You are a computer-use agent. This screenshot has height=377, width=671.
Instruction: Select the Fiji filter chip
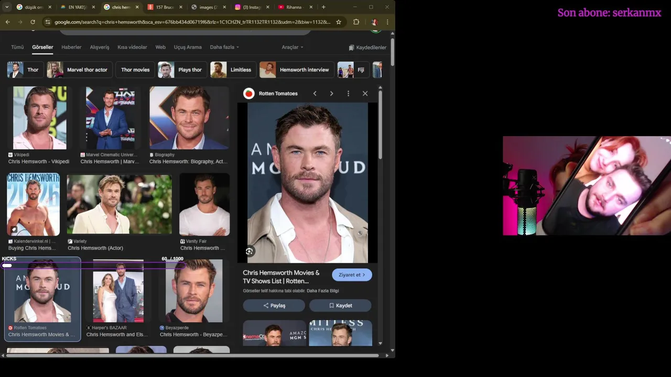353,70
